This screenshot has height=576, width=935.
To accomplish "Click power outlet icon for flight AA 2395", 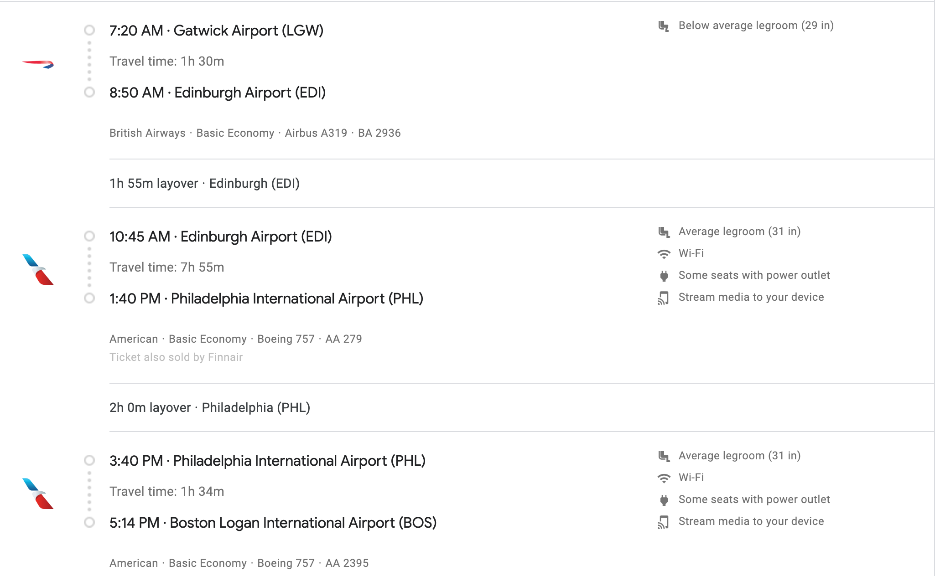I will [x=664, y=500].
